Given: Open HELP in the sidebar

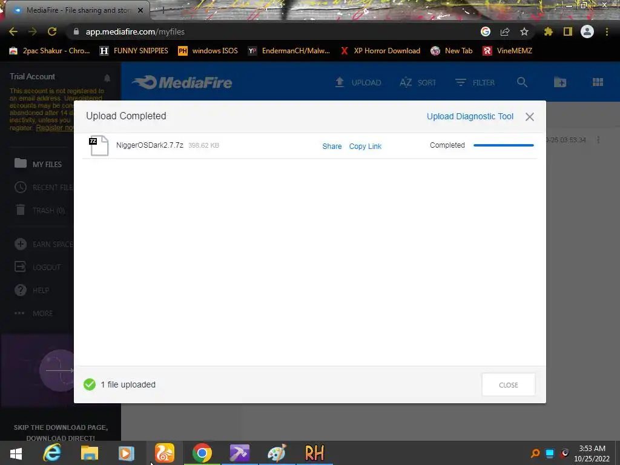Looking at the screenshot, I should (31, 290).
